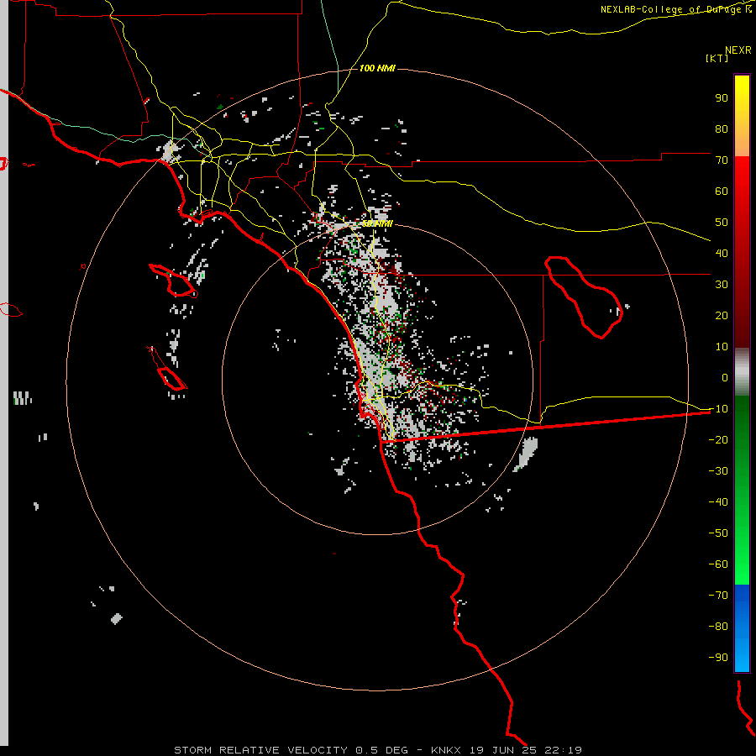Click the -20 value on the scale
The image size is (756, 756).
718,440
